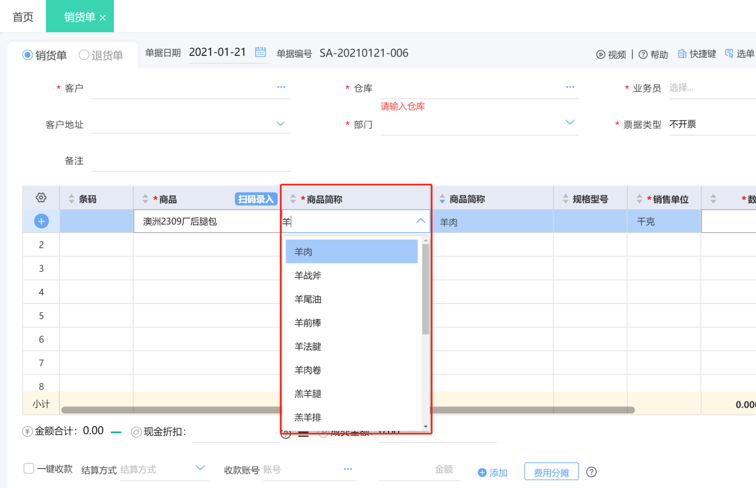Viewport: 756px width, 488px height.
Task: Open the date picker calendar icon
Action: click(260, 52)
